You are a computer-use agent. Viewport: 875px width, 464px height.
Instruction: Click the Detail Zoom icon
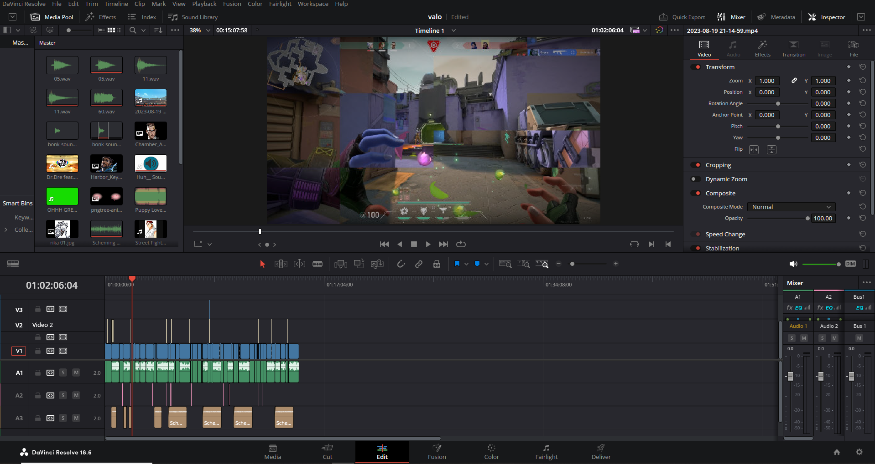[x=524, y=264]
